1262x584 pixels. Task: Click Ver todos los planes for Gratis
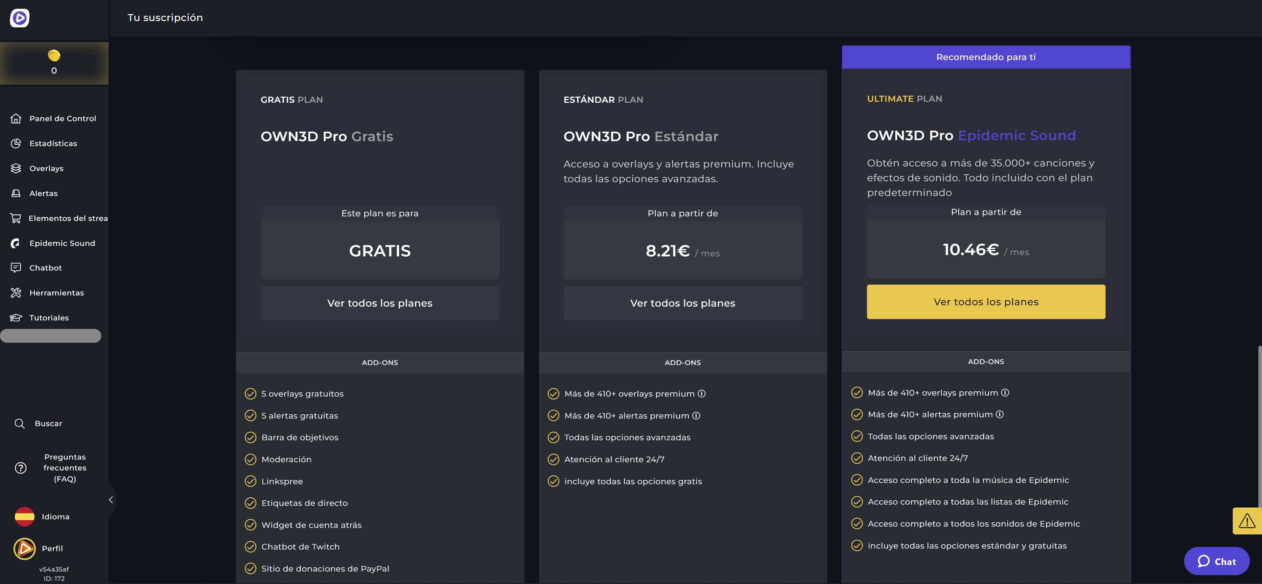(379, 302)
